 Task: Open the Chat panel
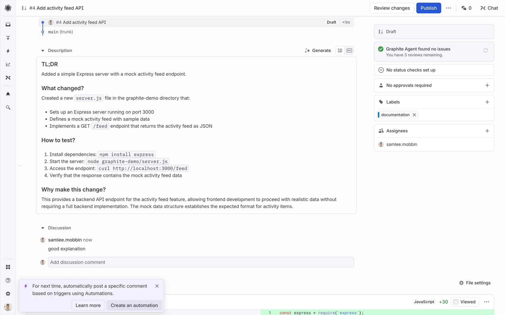click(489, 8)
